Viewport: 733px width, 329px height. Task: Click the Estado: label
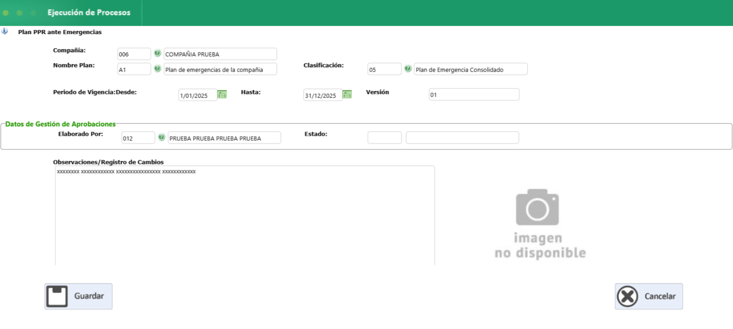pos(316,134)
